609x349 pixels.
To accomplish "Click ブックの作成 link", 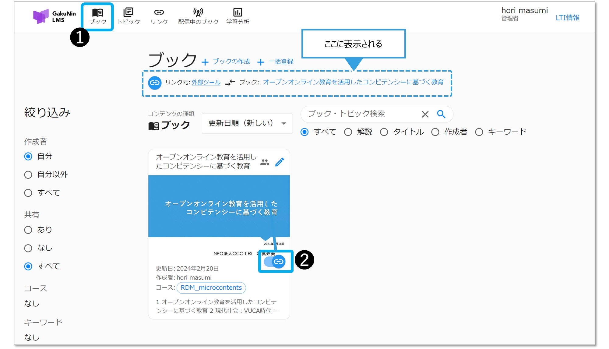I will 231,62.
